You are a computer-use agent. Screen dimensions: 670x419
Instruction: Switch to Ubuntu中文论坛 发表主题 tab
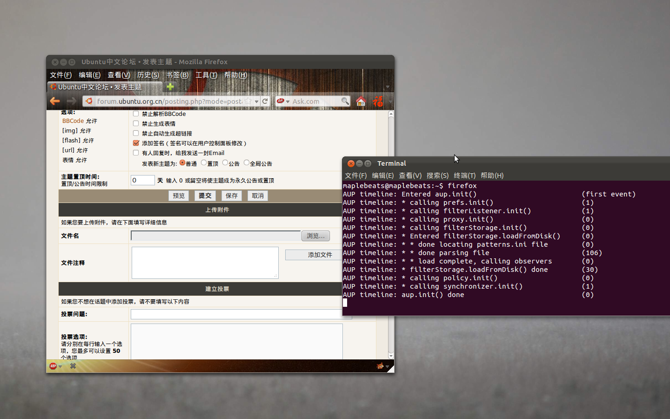[x=105, y=87]
